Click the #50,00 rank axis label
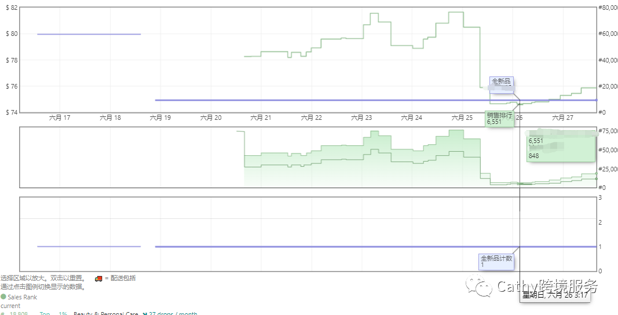Image resolution: width=618 pixels, height=315 pixels. point(608,150)
